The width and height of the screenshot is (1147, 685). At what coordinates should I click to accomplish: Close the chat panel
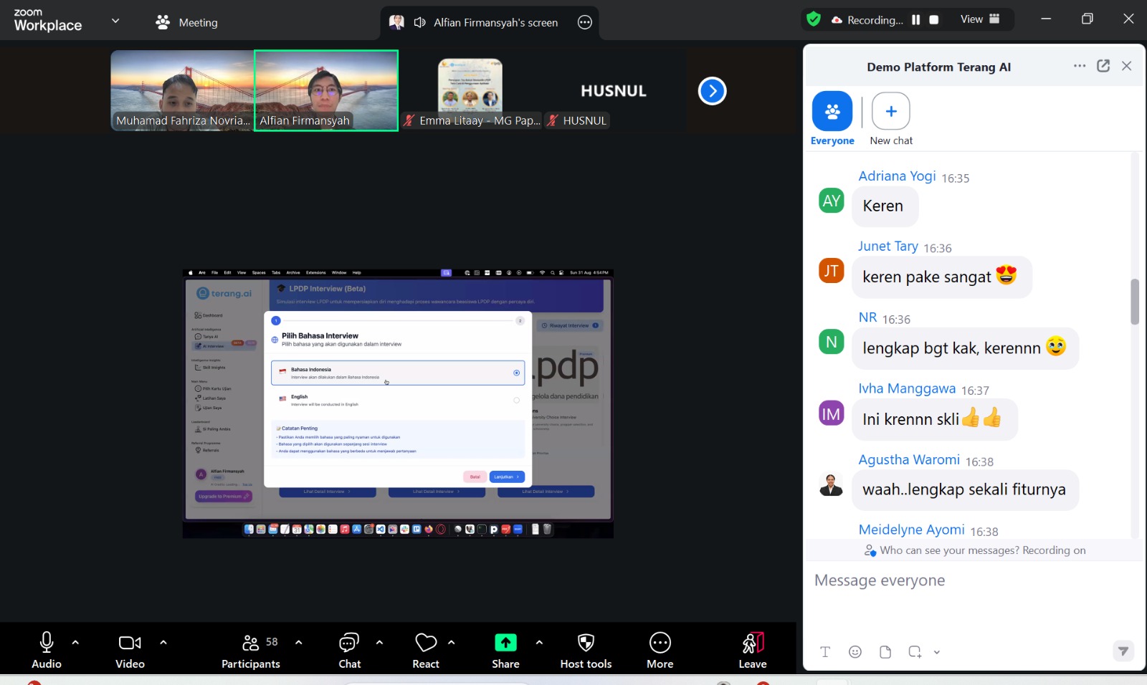point(1127,66)
